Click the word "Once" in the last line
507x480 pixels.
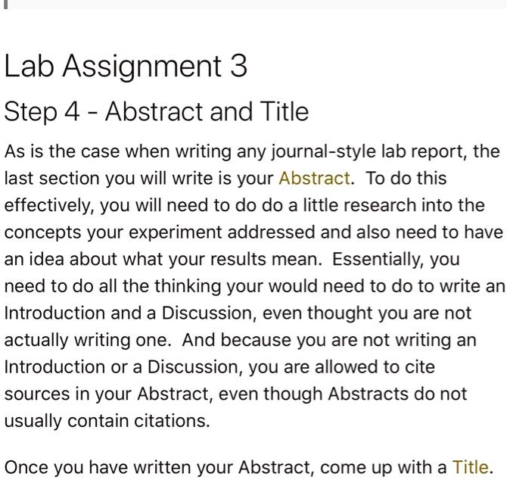click(x=24, y=467)
